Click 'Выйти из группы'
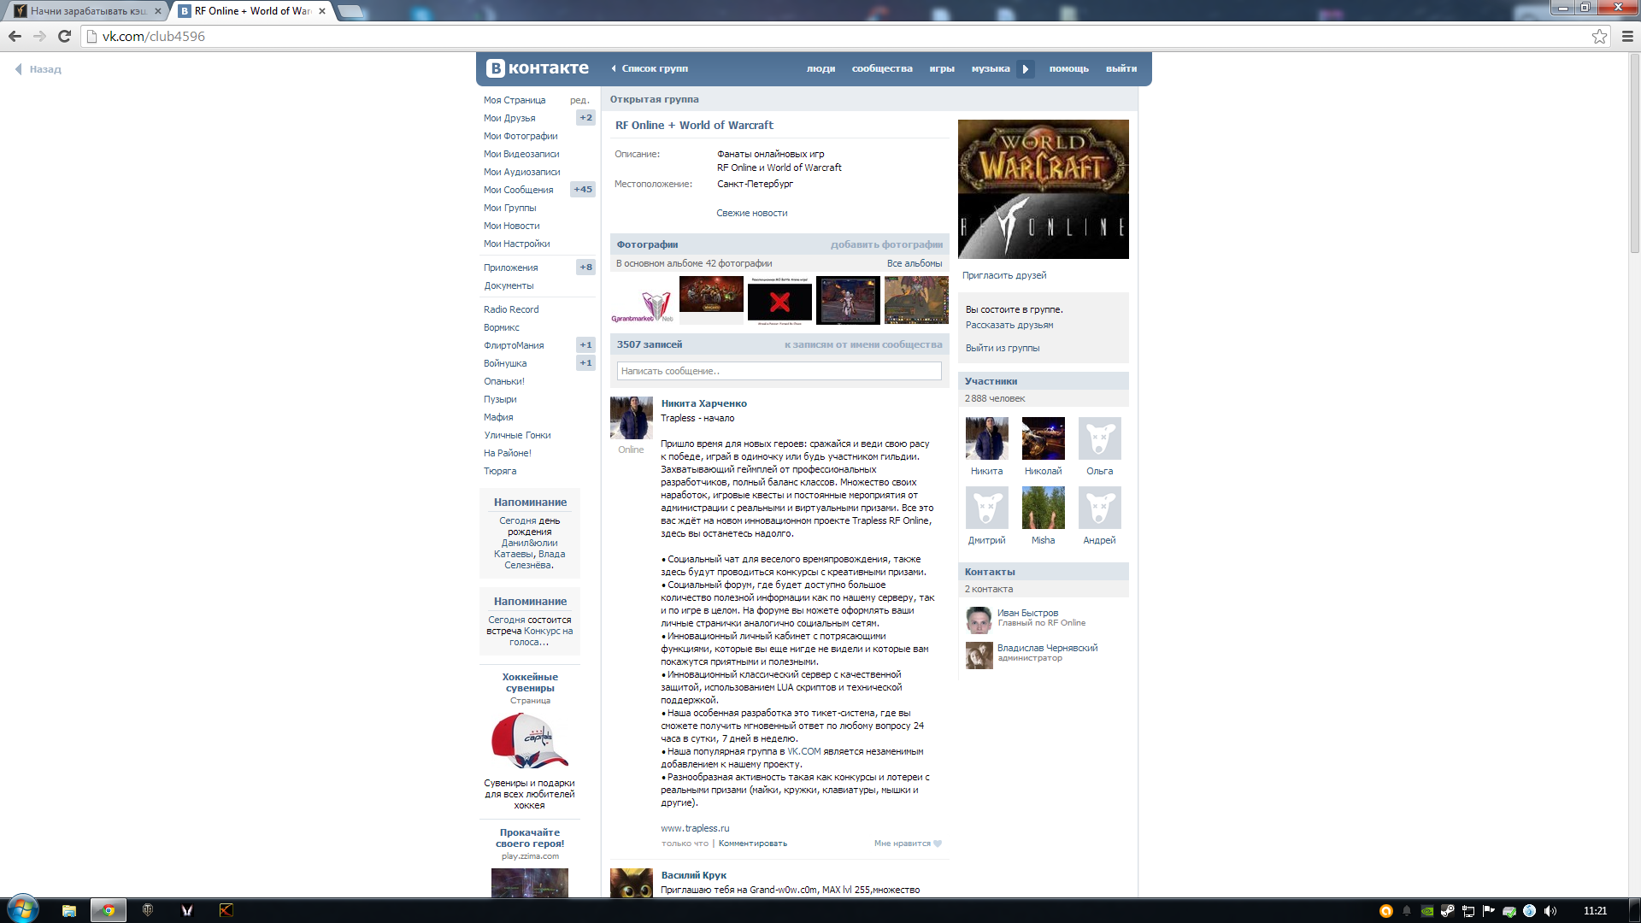1641x923 pixels. coord(1003,348)
